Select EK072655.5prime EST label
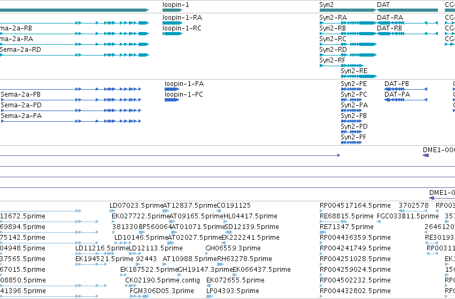455x299 pixels. point(235,280)
